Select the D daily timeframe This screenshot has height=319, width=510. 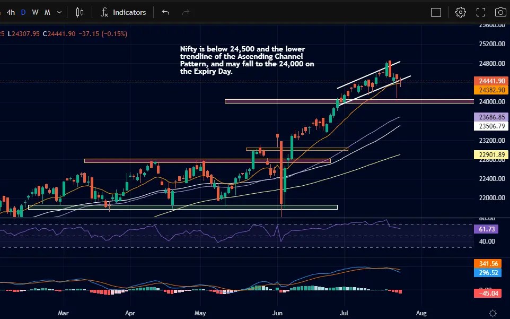click(x=23, y=12)
